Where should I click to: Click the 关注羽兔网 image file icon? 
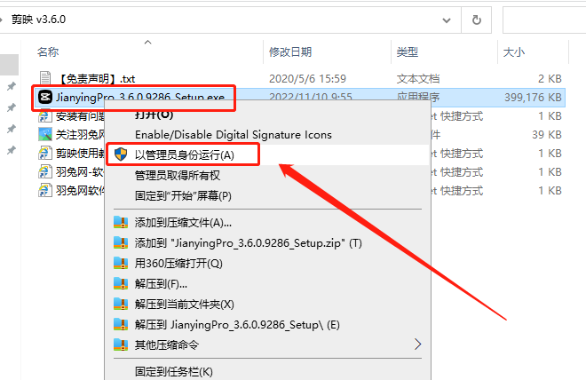45,135
